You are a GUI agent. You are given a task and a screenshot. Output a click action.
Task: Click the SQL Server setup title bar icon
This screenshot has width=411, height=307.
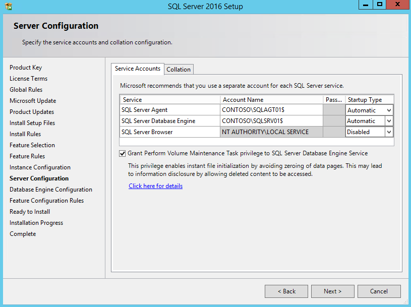click(x=9, y=6)
